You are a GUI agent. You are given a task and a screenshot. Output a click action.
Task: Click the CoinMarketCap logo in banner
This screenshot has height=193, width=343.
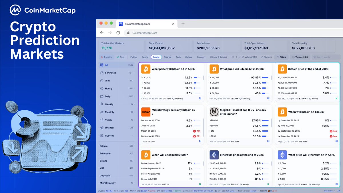point(43,10)
